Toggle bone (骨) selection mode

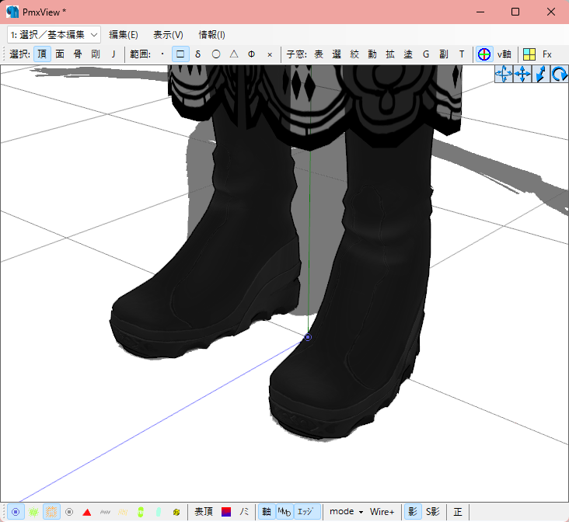[78, 54]
